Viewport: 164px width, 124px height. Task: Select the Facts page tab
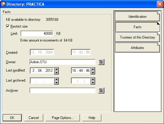(x=137, y=27)
